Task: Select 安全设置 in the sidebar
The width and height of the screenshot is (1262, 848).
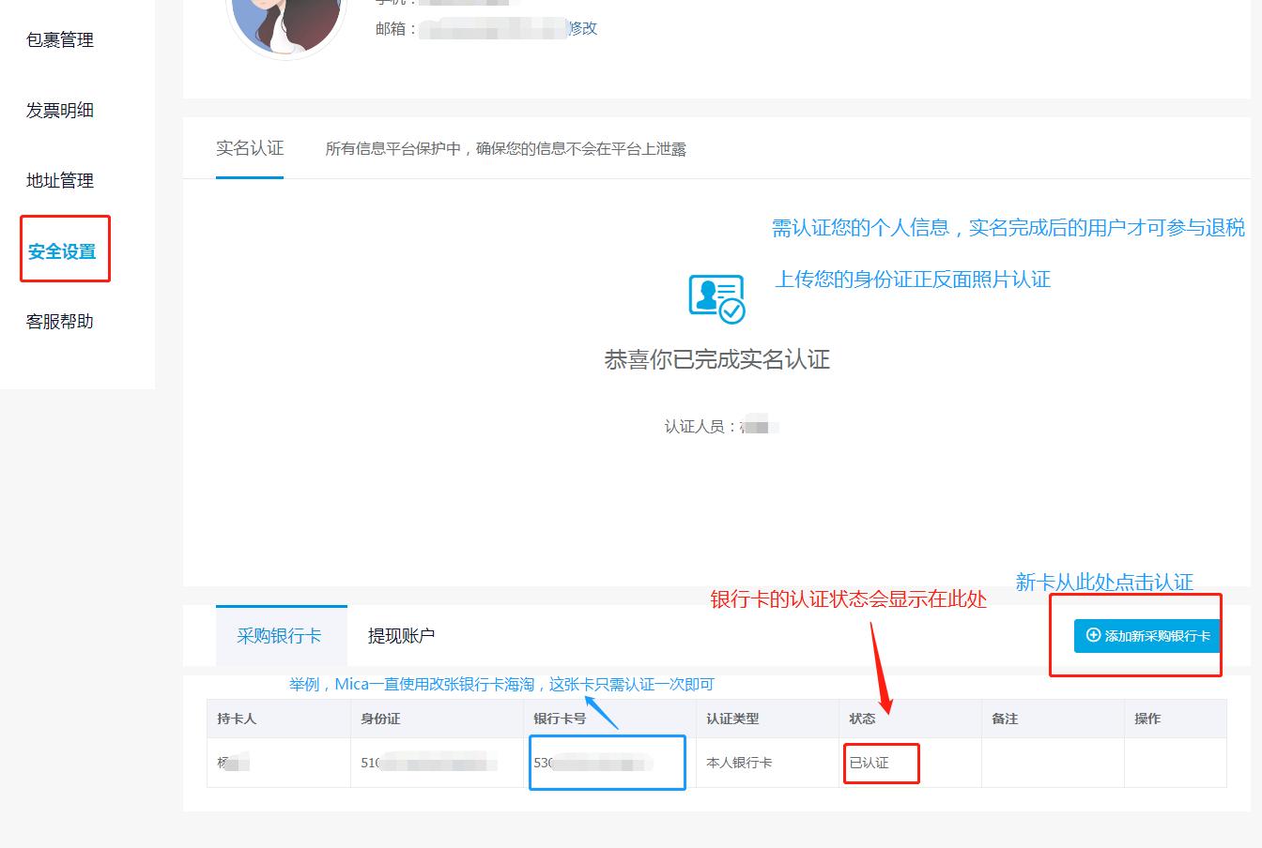Action: [58, 250]
